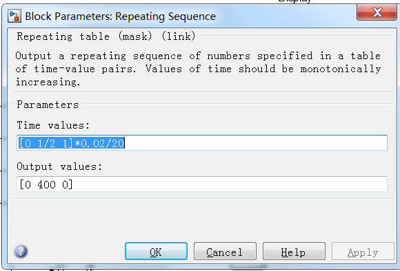This screenshot has width=400, height=271.
Task: Open help via blue question mark icon
Action: pyautogui.click(x=21, y=252)
